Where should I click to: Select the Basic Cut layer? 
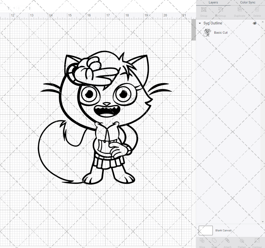(221, 32)
